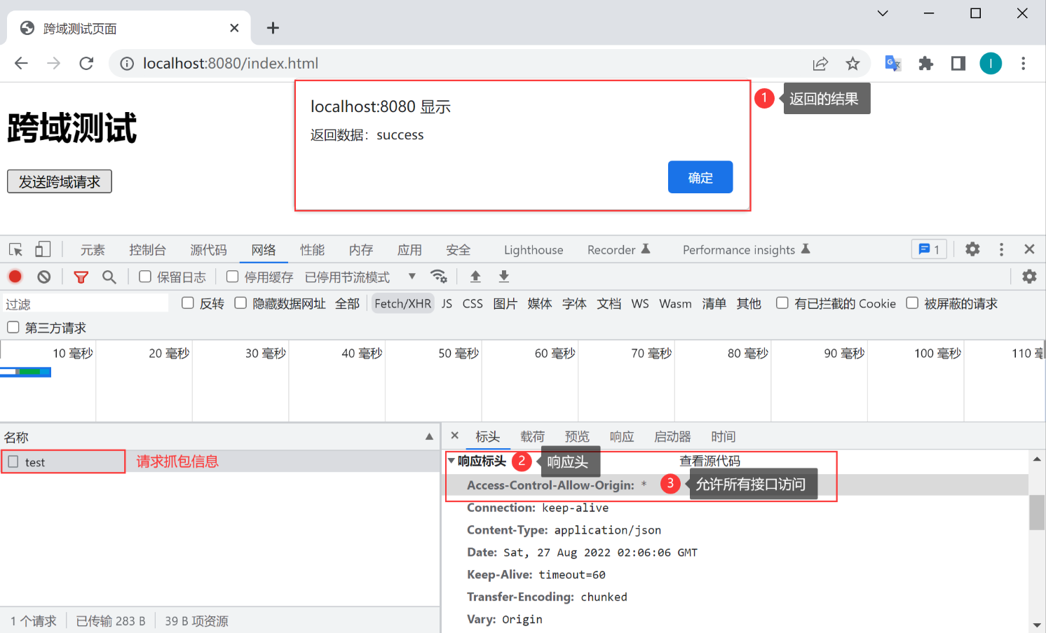Open the network search magnifier
Screen dimensions: 1046x633
tap(109, 277)
